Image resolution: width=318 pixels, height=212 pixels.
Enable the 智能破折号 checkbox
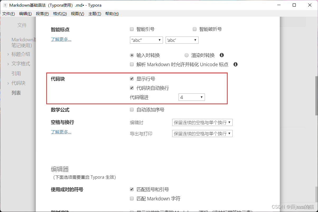[x=195, y=29]
